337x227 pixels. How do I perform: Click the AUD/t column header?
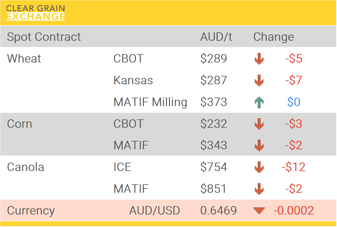click(x=216, y=37)
